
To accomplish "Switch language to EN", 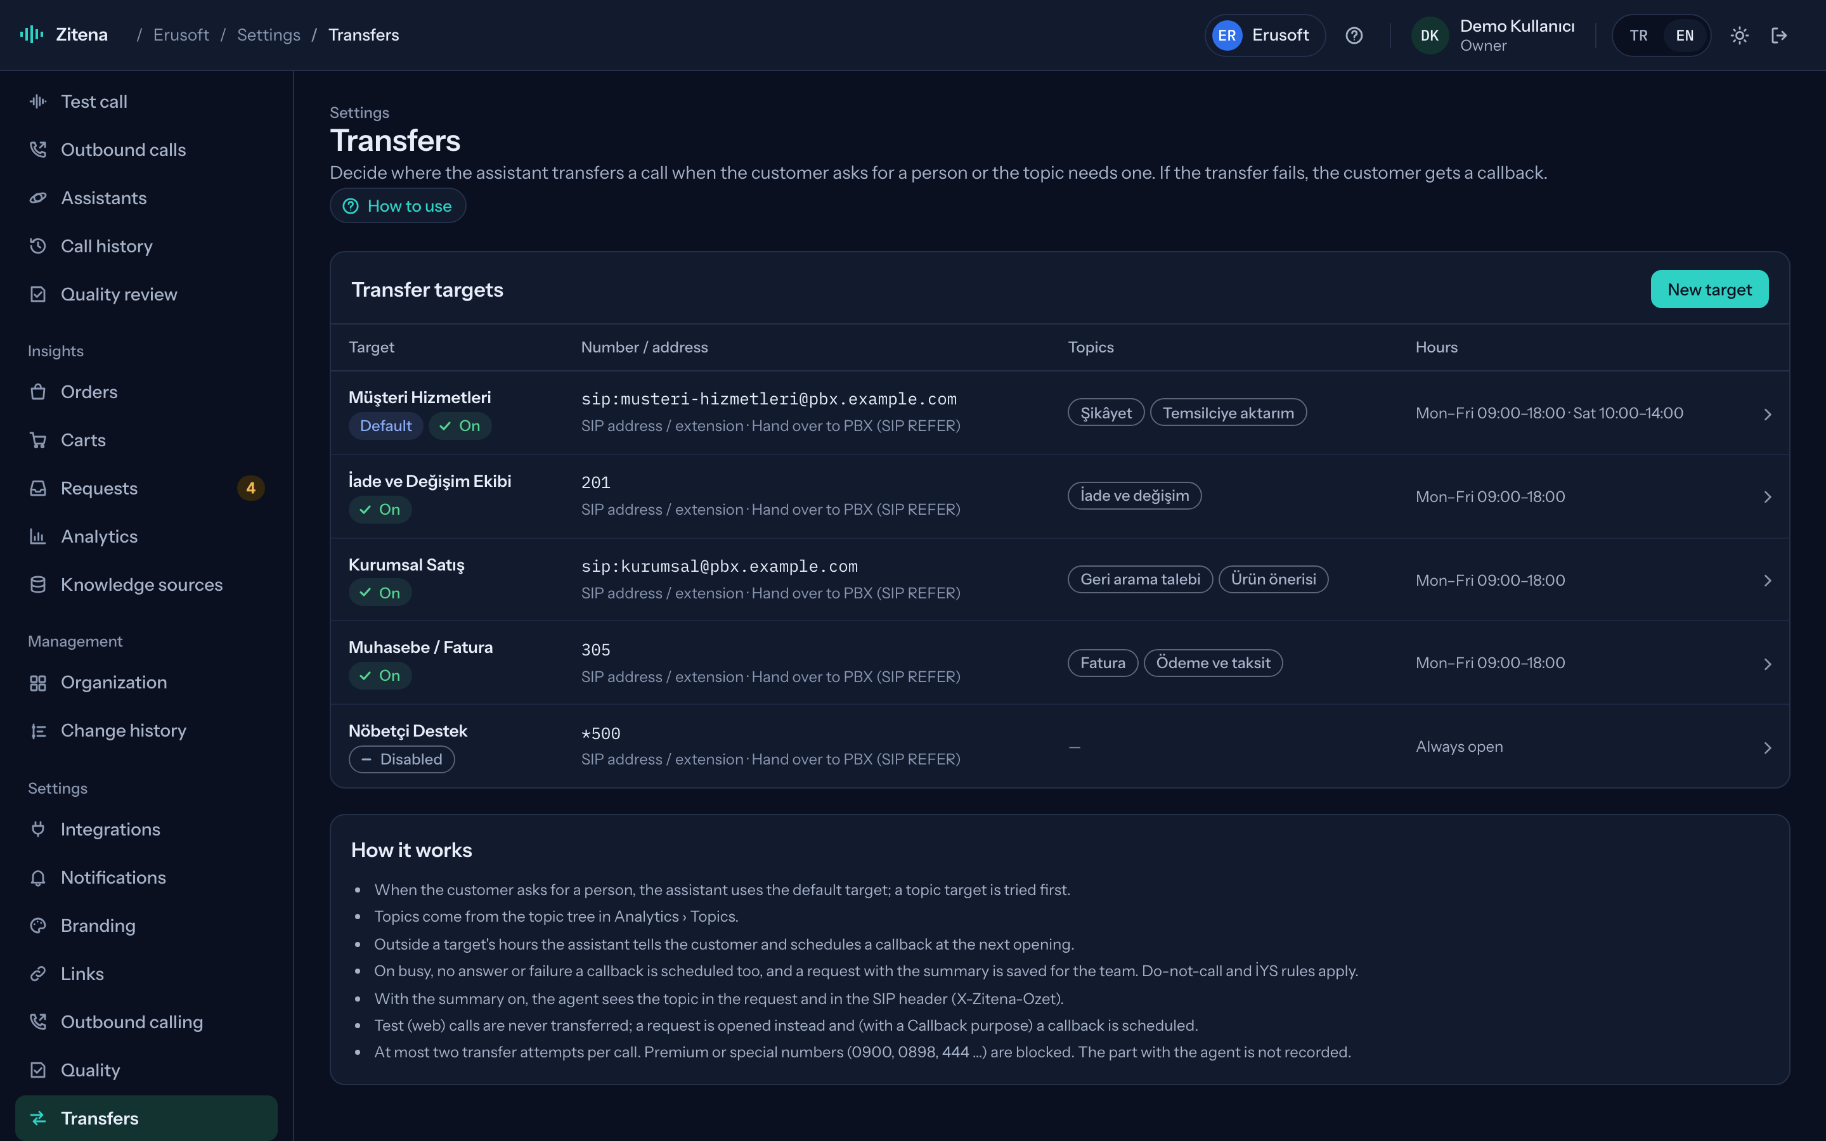I will (x=1684, y=35).
